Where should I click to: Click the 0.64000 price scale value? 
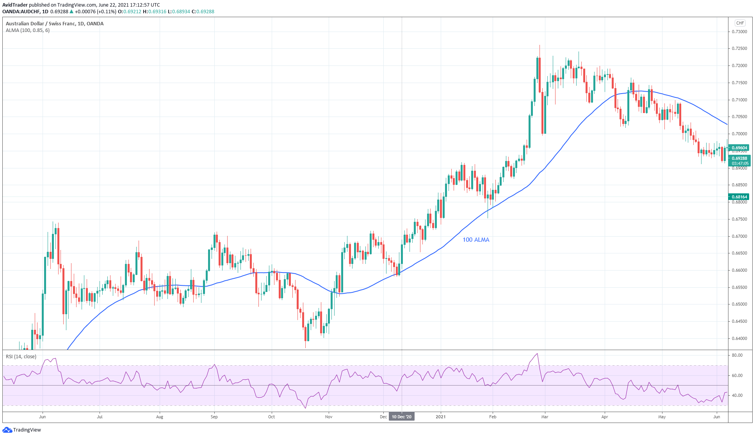click(739, 338)
